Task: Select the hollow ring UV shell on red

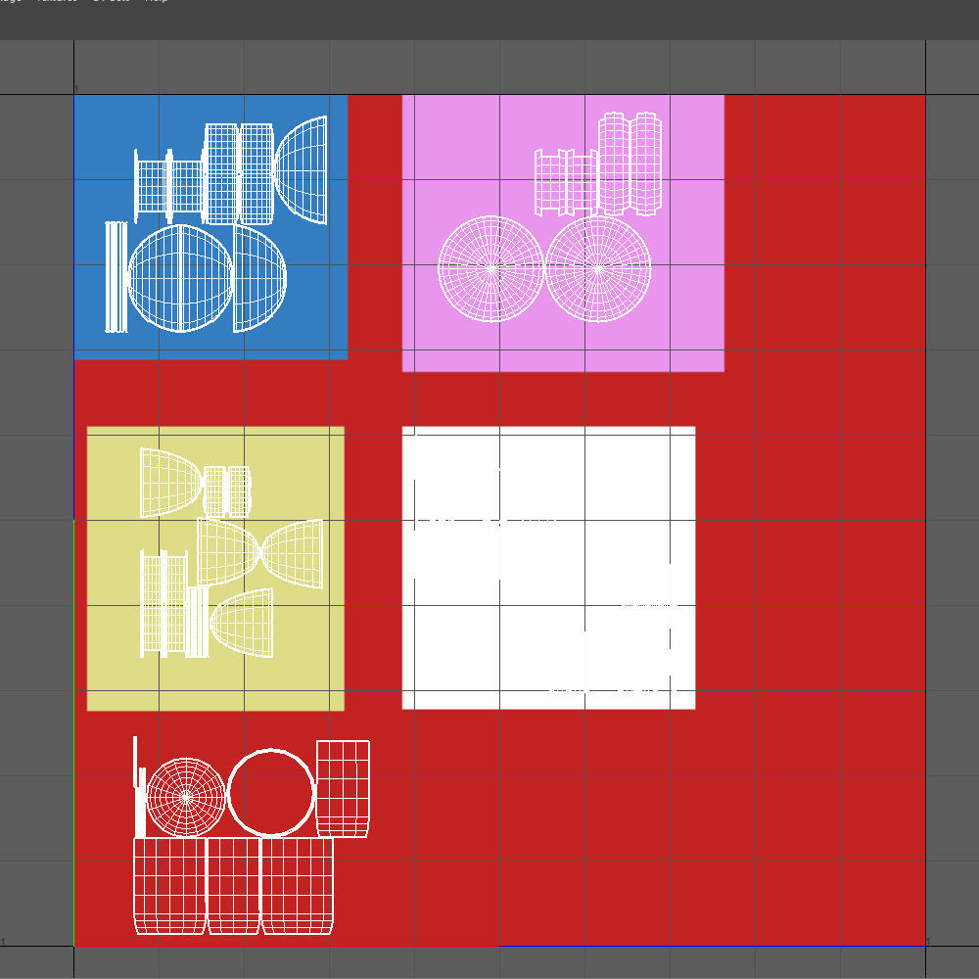Action: coord(270,792)
